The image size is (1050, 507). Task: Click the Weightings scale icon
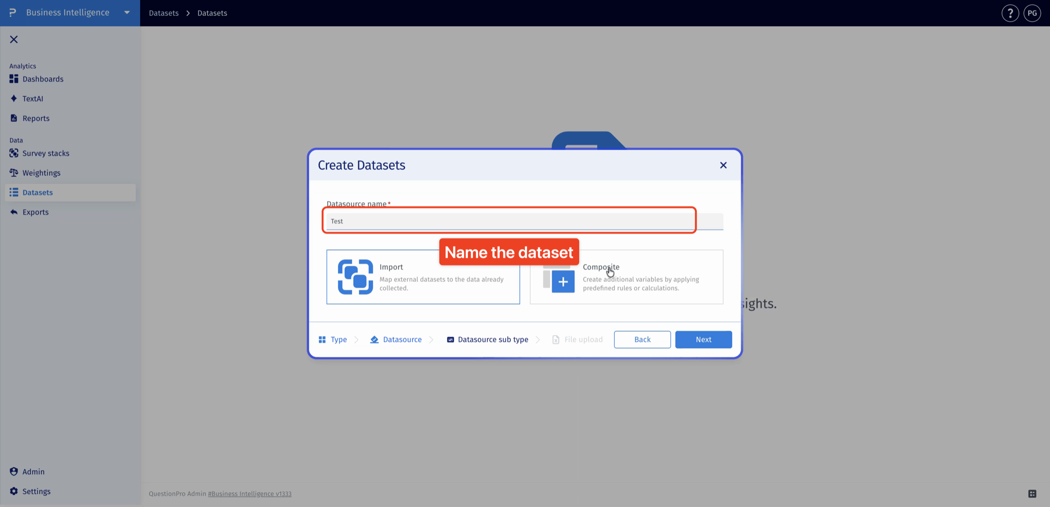pyautogui.click(x=14, y=172)
